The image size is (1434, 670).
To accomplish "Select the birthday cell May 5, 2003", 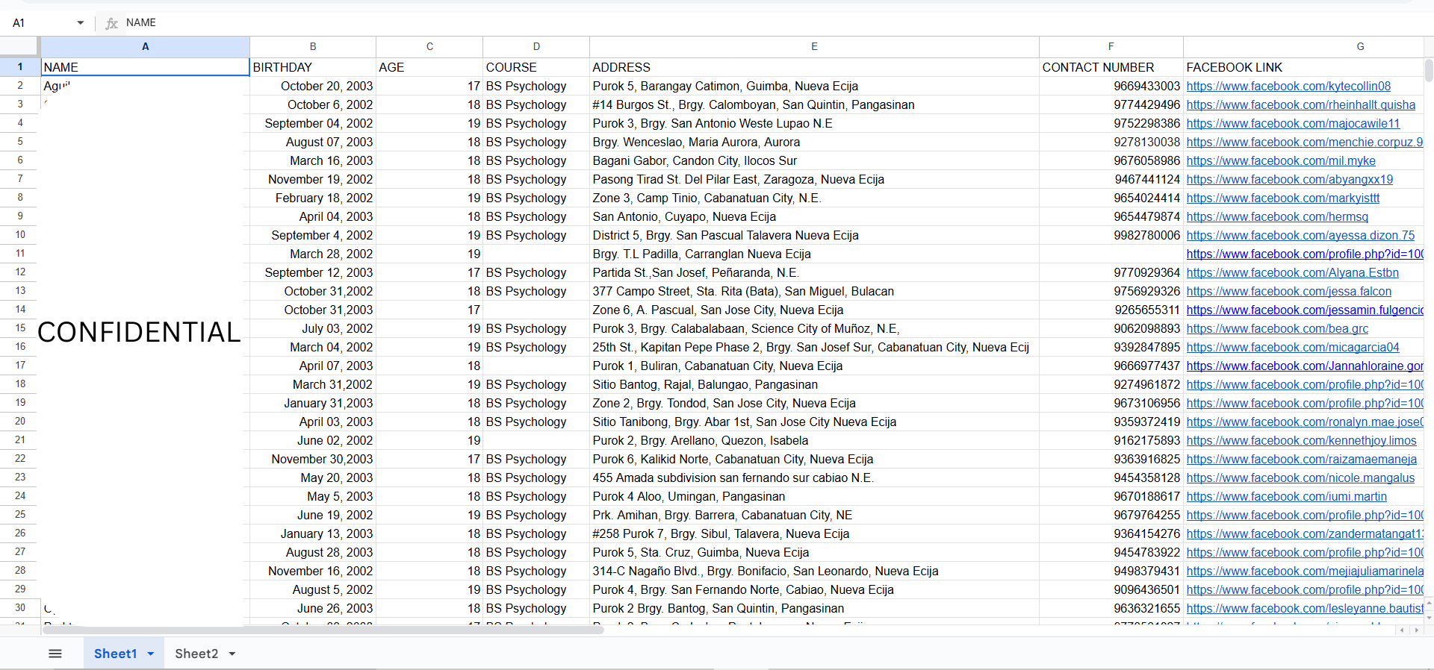I will coord(313,497).
